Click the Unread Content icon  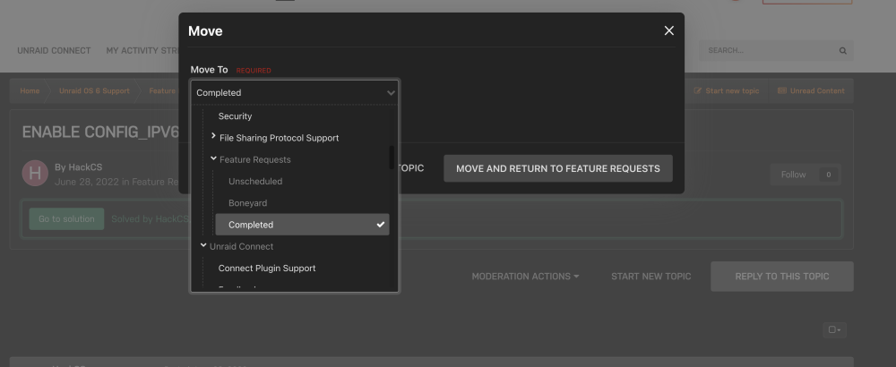(781, 90)
